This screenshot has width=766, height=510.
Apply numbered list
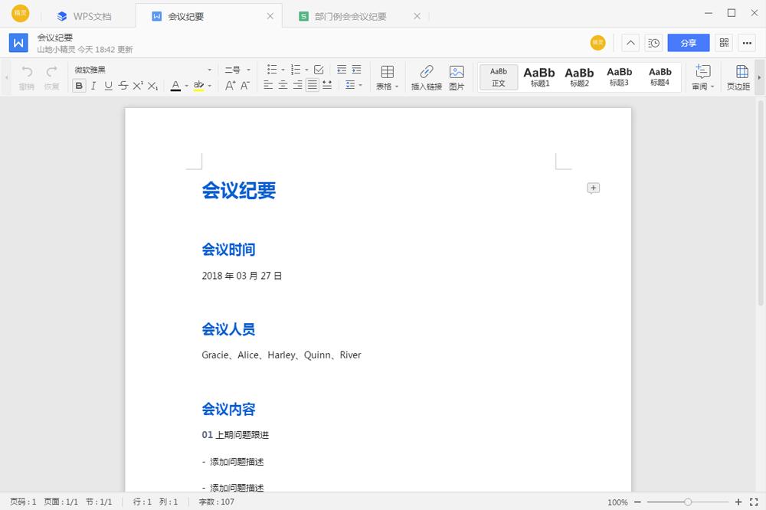pyautogui.click(x=296, y=70)
